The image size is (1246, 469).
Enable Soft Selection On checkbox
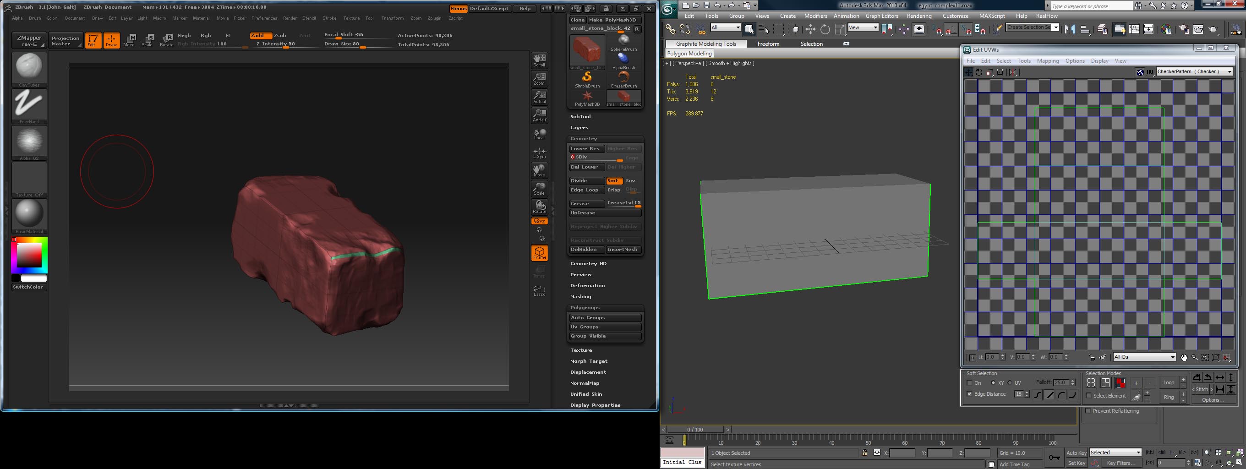(x=969, y=383)
